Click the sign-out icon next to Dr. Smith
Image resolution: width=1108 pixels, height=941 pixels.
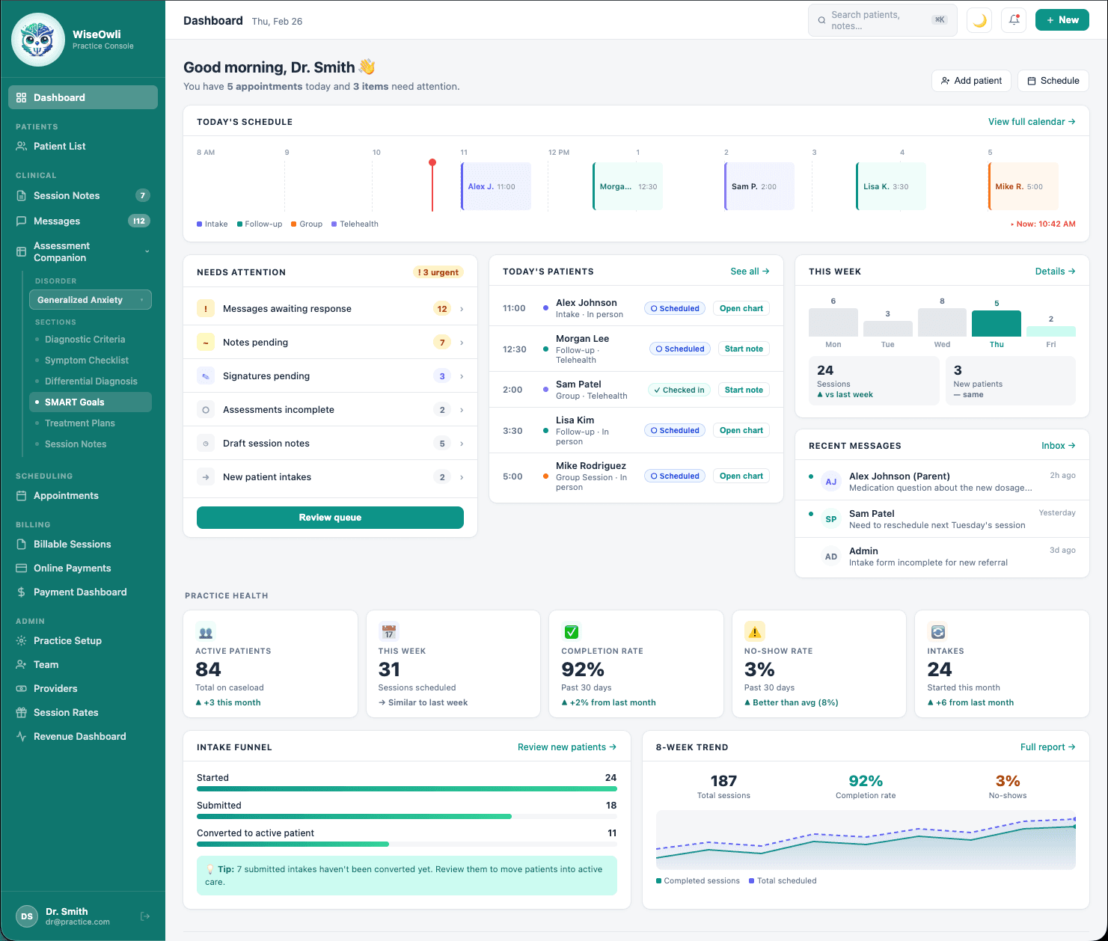point(144,916)
